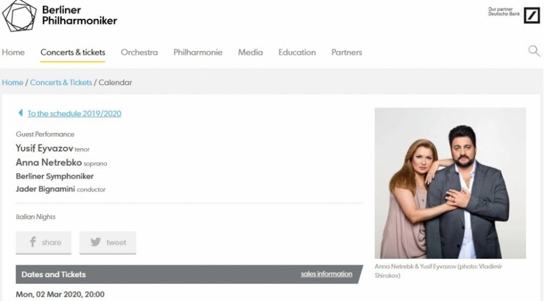Click the Italian Nights title
This screenshot has height=301, width=544.
35,217
